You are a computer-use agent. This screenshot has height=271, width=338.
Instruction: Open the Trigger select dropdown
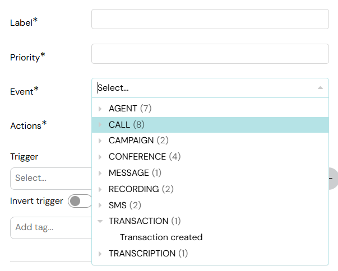click(51, 179)
